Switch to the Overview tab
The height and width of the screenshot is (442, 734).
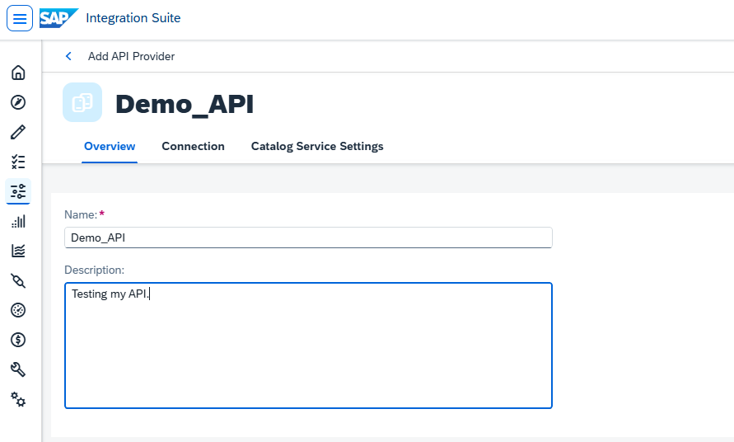pyautogui.click(x=110, y=146)
